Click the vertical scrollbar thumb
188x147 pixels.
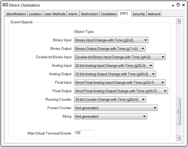[179, 111]
